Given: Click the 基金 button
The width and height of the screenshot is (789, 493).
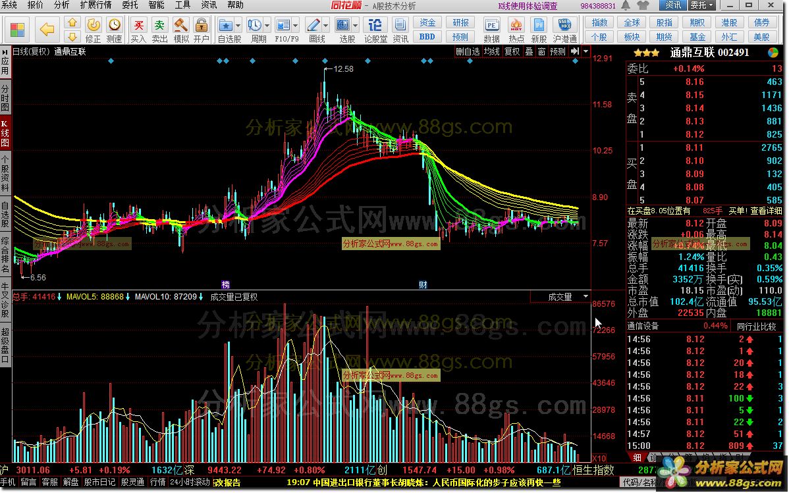Looking at the screenshot, I should [x=697, y=37].
